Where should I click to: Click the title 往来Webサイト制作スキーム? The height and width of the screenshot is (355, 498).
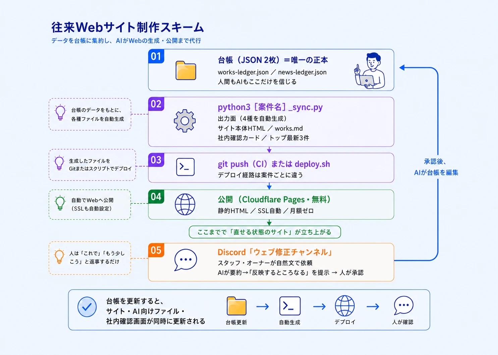tap(127, 27)
